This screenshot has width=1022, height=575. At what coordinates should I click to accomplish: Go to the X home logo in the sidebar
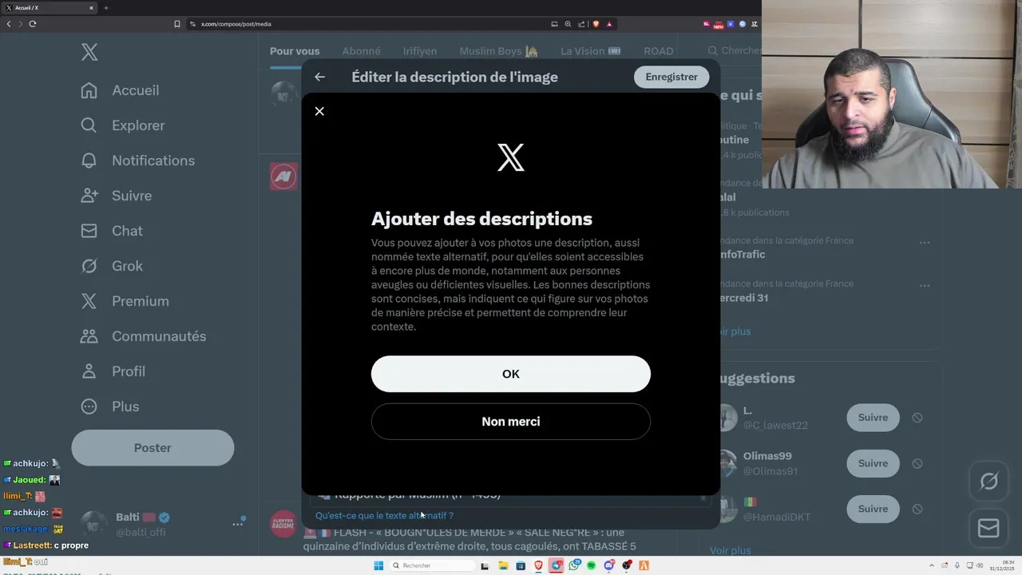pyautogui.click(x=89, y=53)
